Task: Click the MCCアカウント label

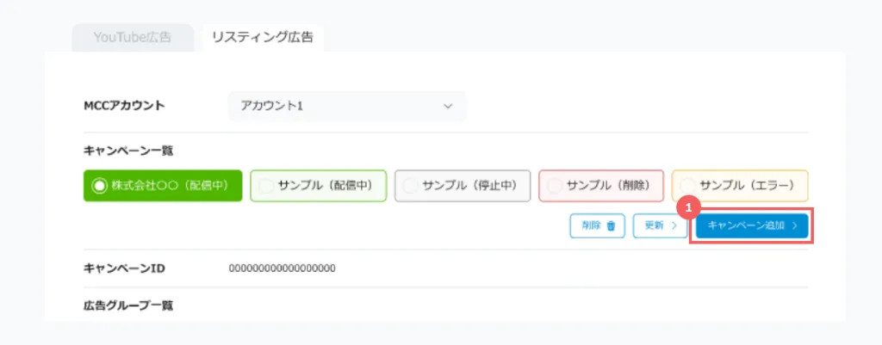Action: 124,106
